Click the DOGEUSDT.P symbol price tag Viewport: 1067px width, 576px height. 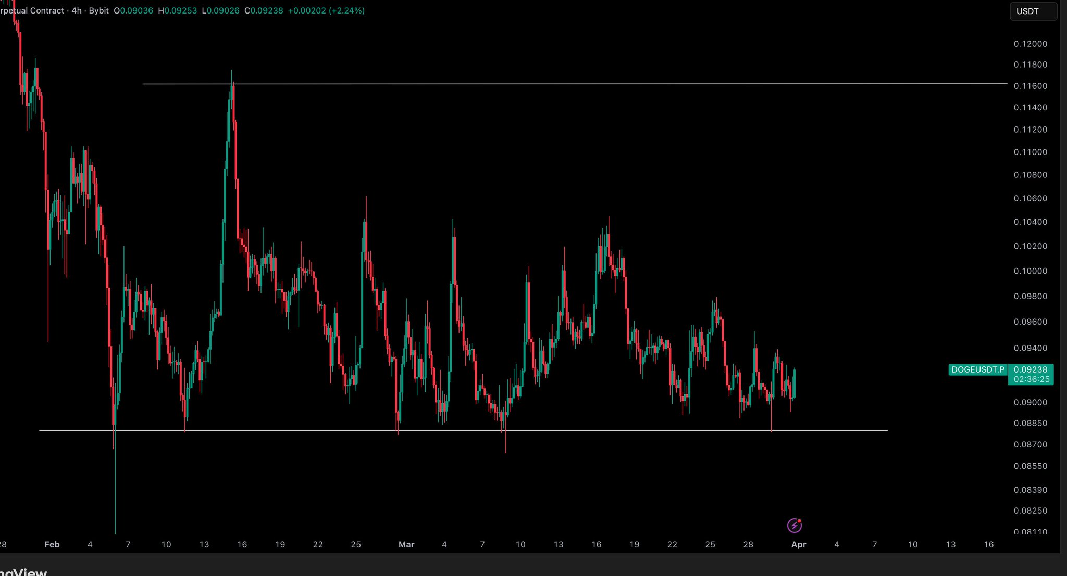(x=977, y=369)
